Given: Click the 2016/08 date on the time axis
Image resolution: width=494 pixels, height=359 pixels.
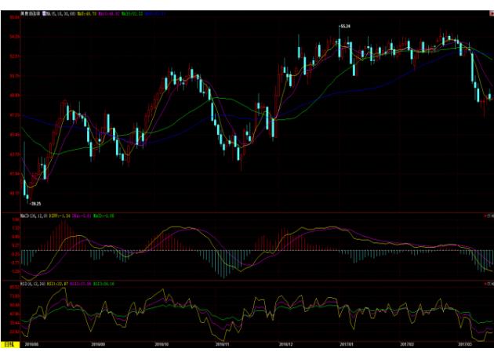Looking at the screenshot, I should [x=31, y=343].
